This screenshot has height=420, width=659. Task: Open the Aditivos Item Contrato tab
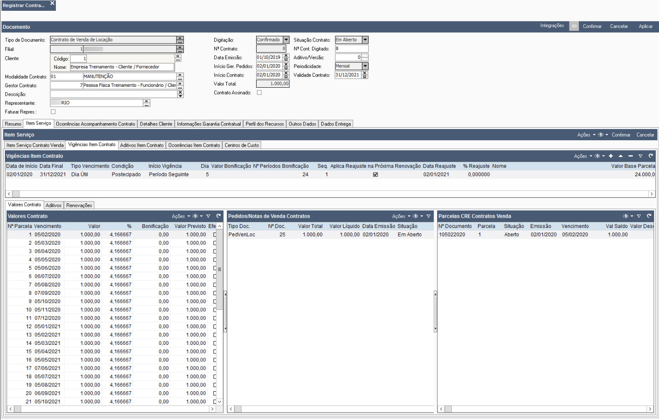click(142, 145)
